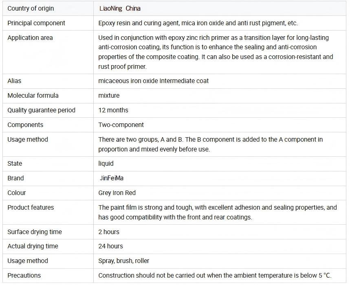This screenshot has height=285, width=350.
Task: Select the micaceous iron oxide Intermediate coat text
Action: coord(153,81)
